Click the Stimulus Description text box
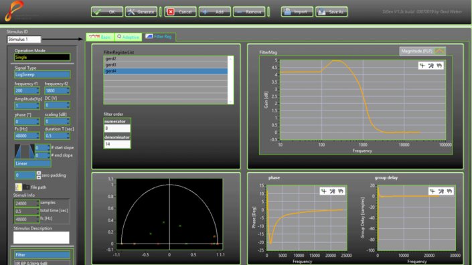The image size is (472, 265). pos(42,238)
